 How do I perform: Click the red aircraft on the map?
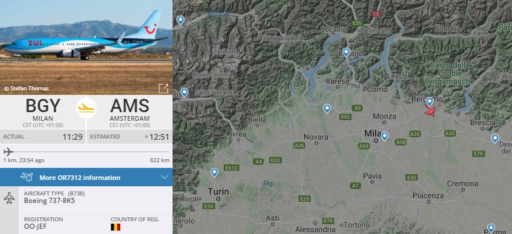tap(430, 110)
